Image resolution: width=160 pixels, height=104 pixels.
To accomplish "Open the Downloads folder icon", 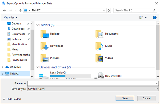I will pyautogui.click(x=44, y=46).
